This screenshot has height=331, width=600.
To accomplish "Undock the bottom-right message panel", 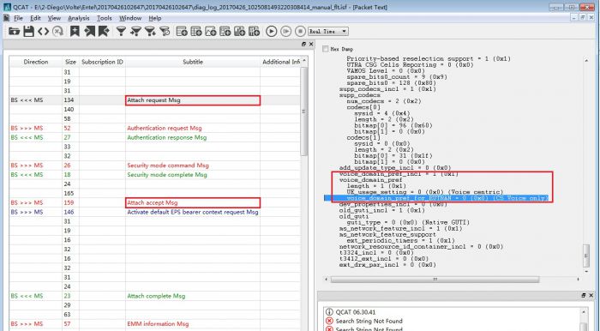I will (x=584, y=295).
